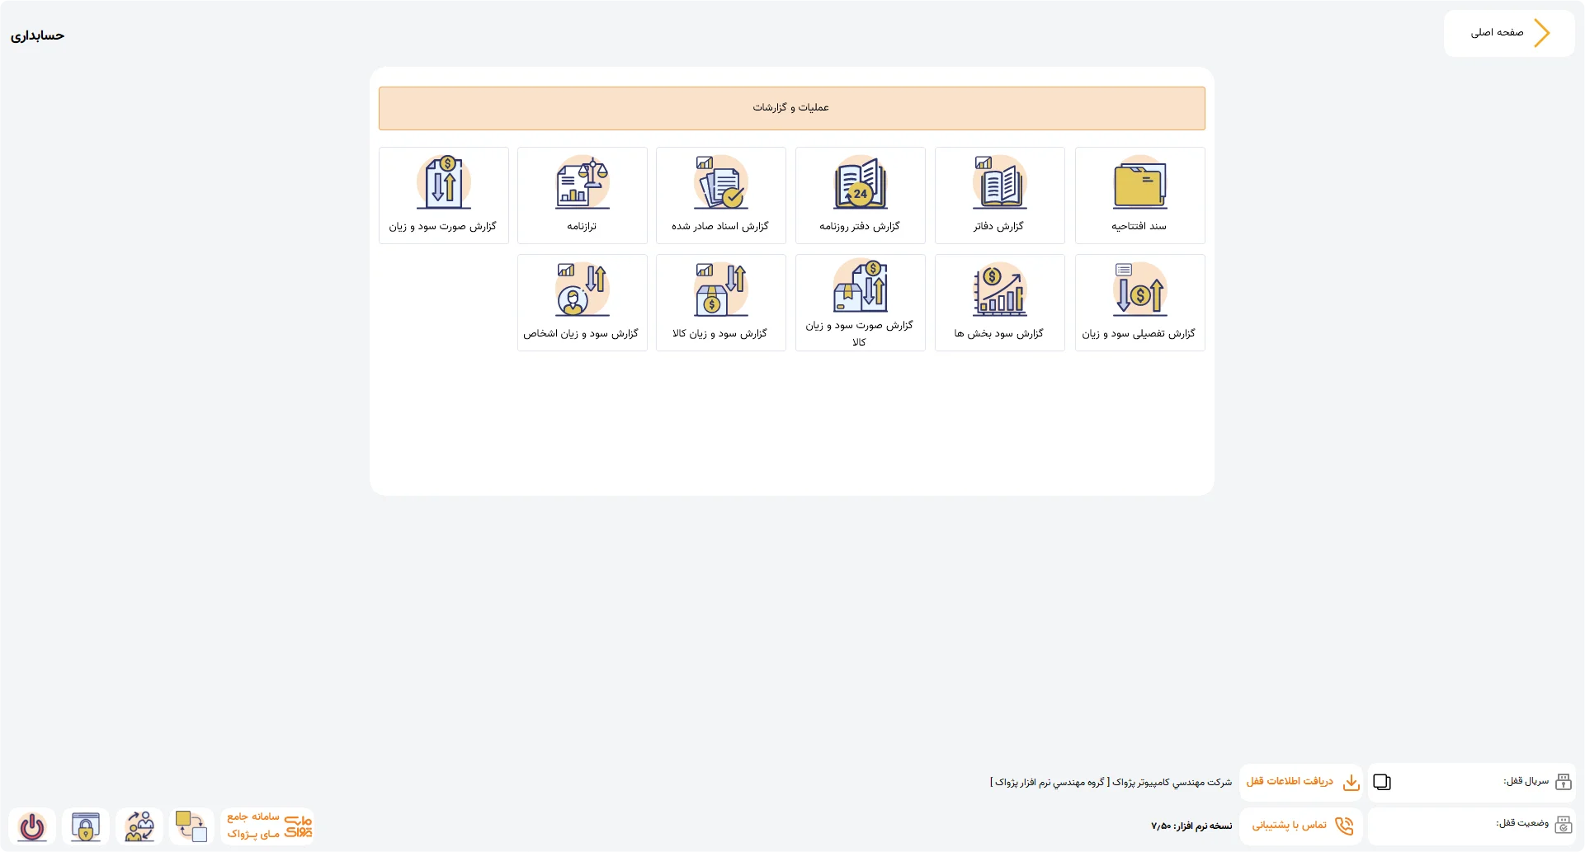Click the switch user icon
The height and width of the screenshot is (852, 1585).
[139, 826]
